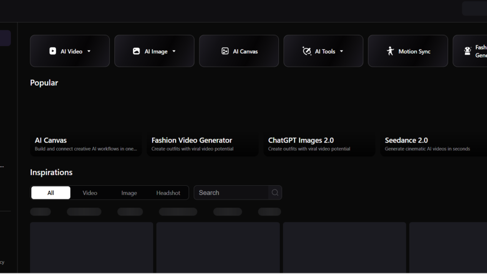Open the AI Image button label
The width and height of the screenshot is (487, 274).
click(156, 51)
